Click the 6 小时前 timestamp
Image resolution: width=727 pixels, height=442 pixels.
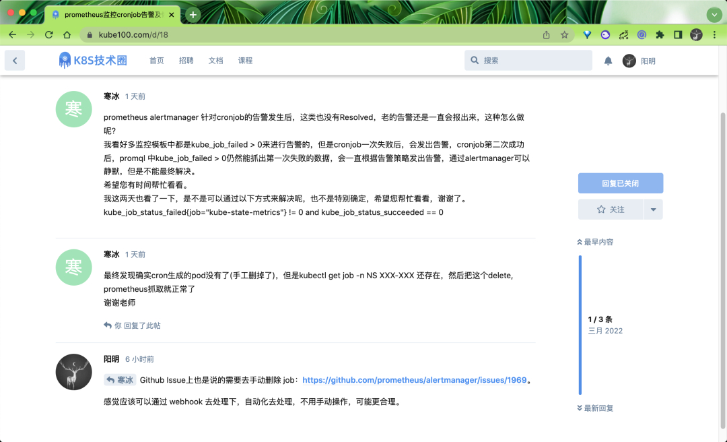click(139, 359)
